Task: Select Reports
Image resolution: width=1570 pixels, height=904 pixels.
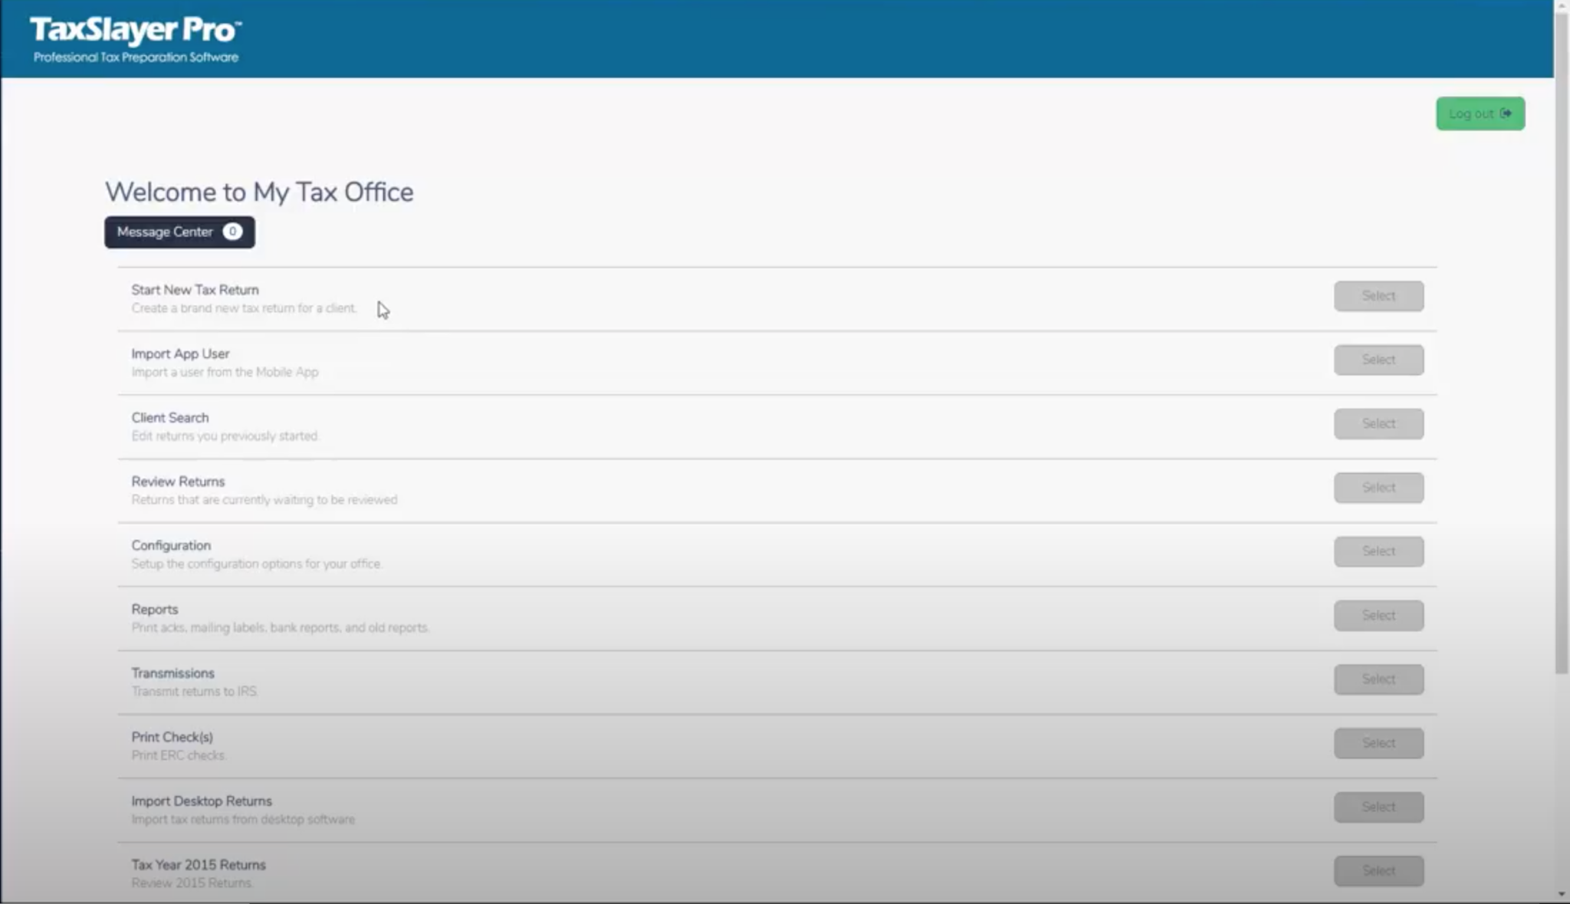Action: (1378, 614)
